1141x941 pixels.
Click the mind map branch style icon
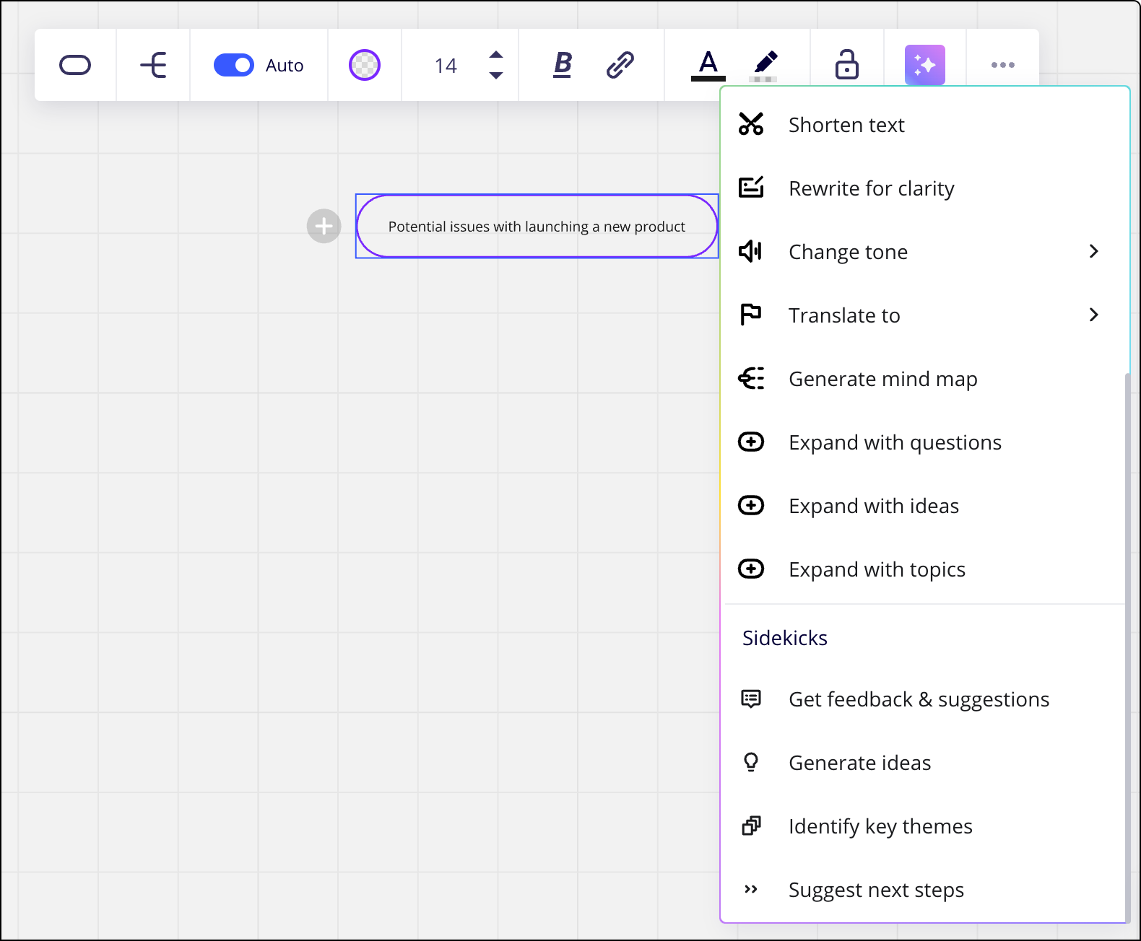[x=153, y=65]
